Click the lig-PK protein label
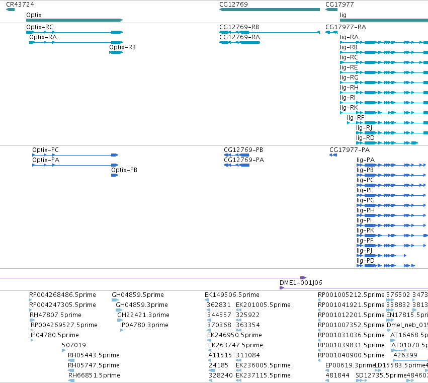Viewport: 428px width, 383px height. click(x=365, y=231)
